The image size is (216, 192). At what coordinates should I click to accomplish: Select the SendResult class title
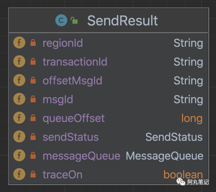point(123,21)
